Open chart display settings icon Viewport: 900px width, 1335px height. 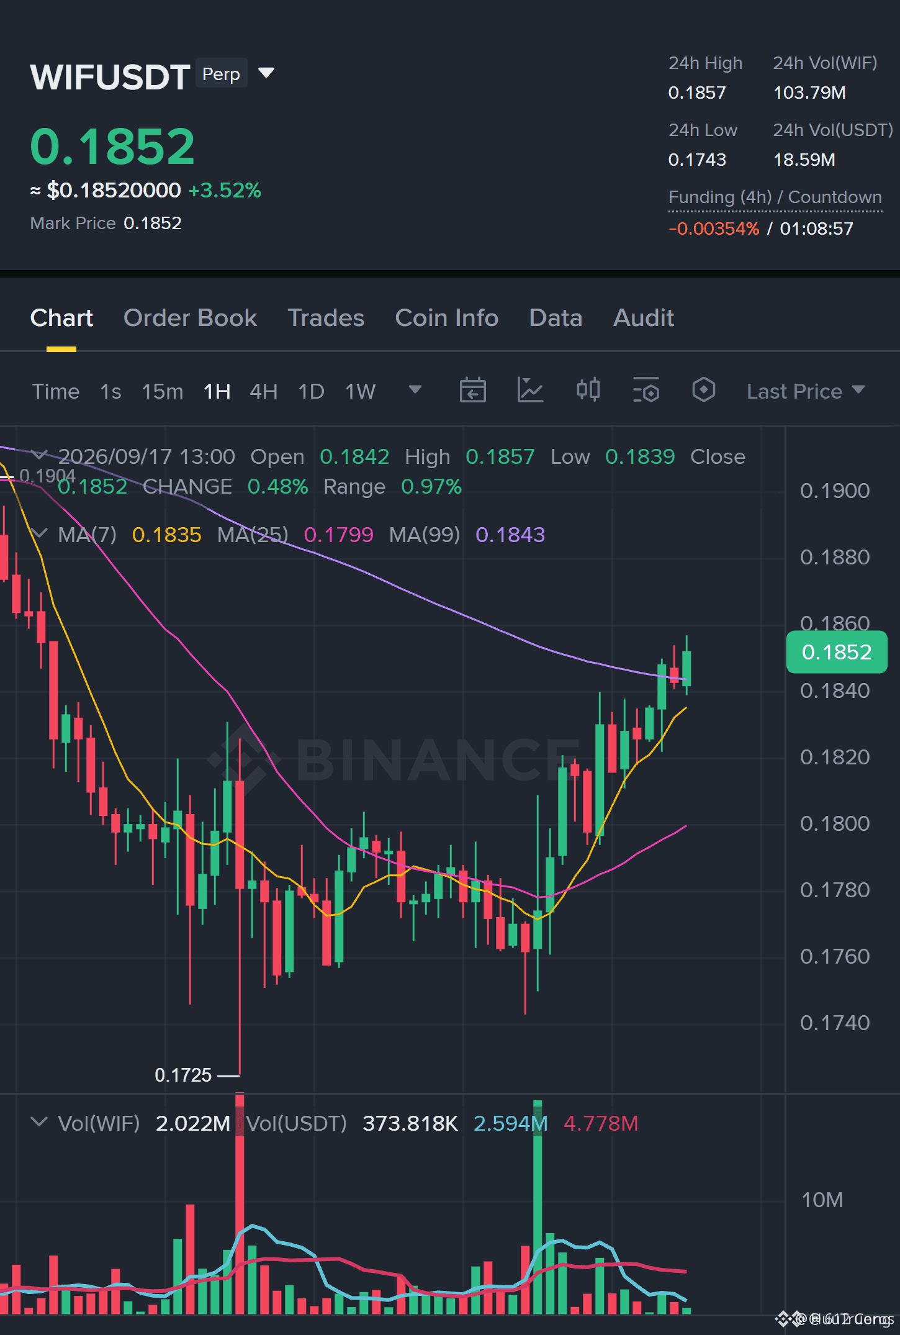pos(646,391)
